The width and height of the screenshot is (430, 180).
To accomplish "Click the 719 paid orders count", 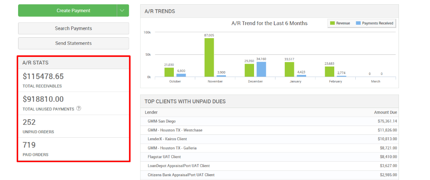I will [x=29, y=145].
